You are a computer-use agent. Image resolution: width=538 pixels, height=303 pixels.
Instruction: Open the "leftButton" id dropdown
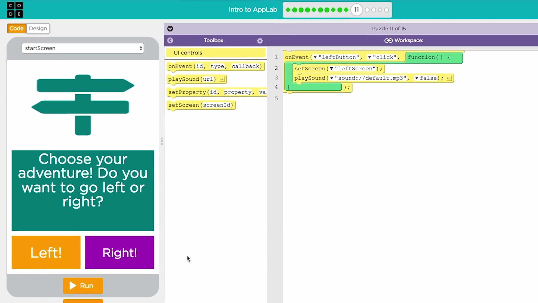point(315,57)
